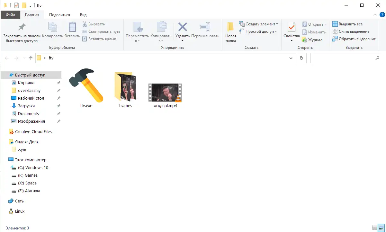Viewport: 386px width, 232px height.
Task: Click quick access toolbar new folder icon
Action: [24, 5]
